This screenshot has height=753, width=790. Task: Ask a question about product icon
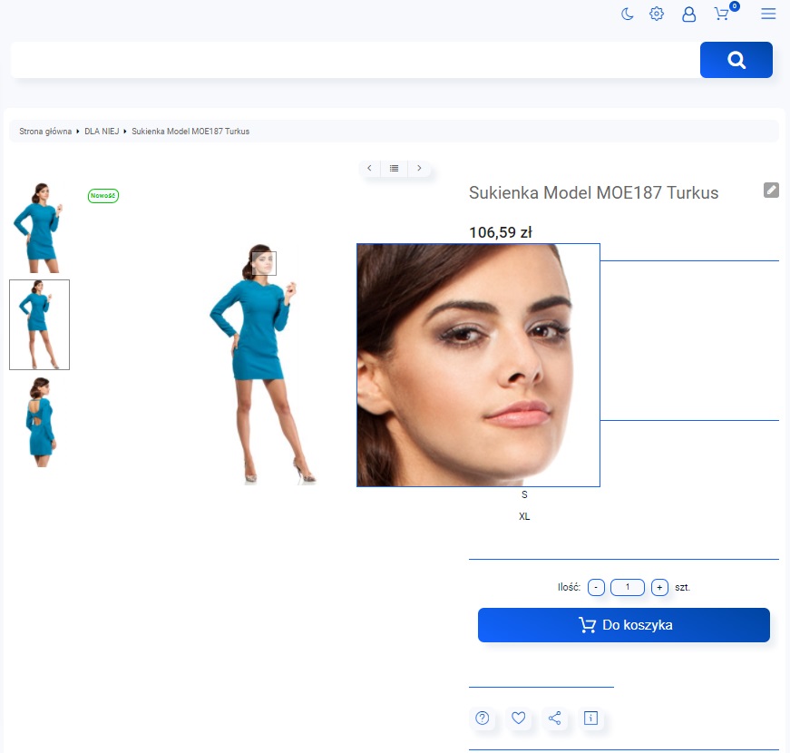tap(483, 718)
